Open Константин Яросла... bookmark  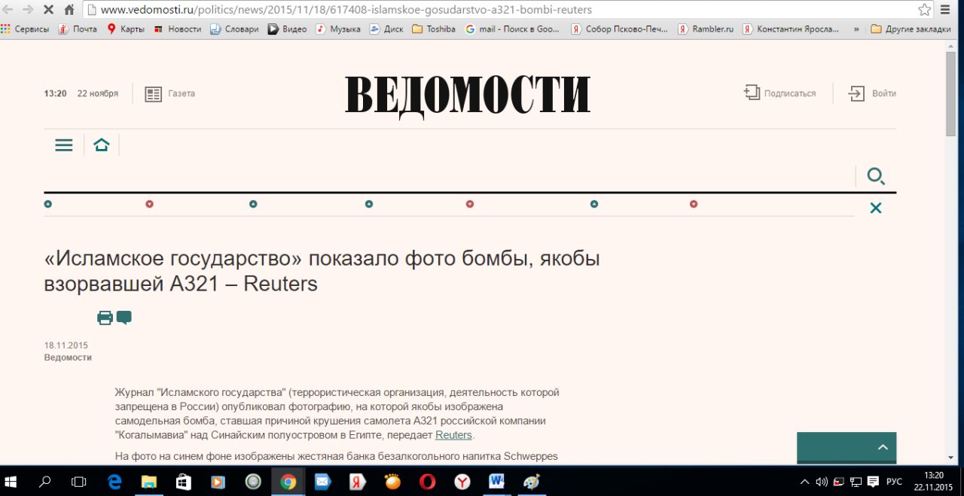tap(791, 29)
